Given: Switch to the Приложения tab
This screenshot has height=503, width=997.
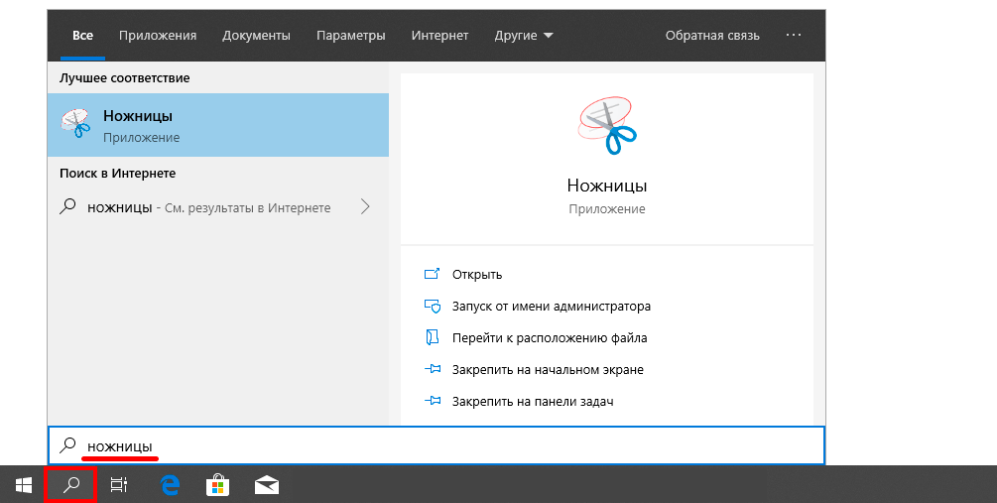Looking at the screenshot, I should click(158, 36).
